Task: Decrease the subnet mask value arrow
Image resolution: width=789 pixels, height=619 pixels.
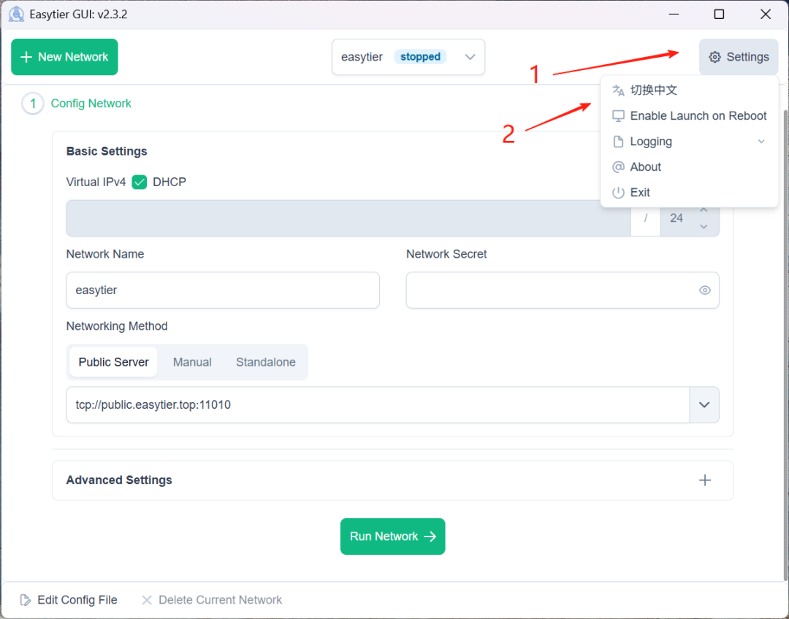Action: (704, 227)
